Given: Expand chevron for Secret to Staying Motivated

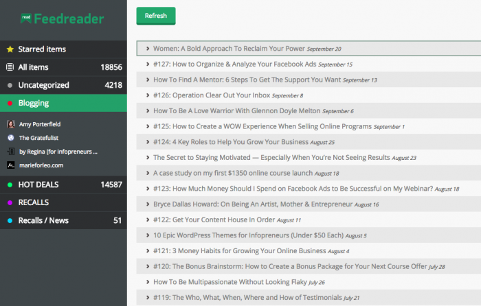Looking at the screenshot, I should point(148,157).
